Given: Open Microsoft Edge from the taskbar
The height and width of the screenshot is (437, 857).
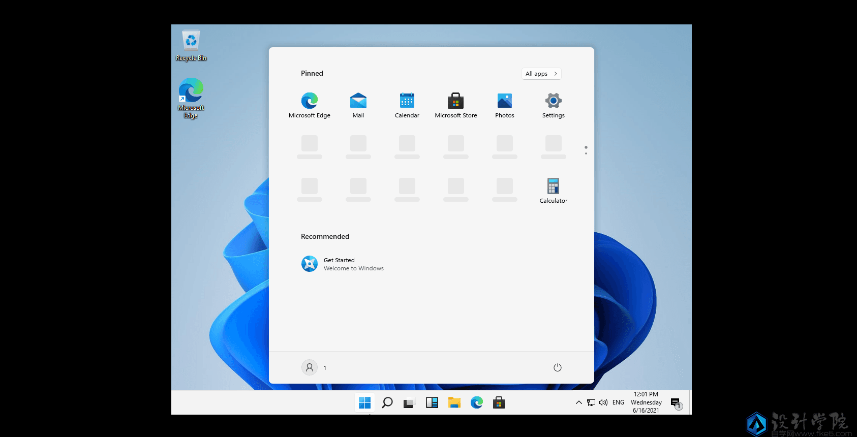Looking at the screenshot, I should click(x=477, y=403).
